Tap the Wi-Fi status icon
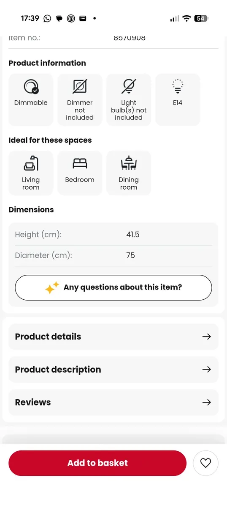 tap(186, 18)
